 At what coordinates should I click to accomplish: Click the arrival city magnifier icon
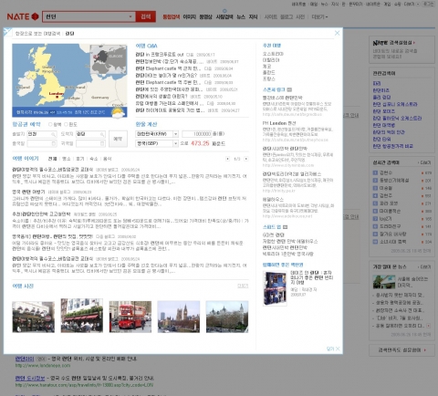coord(102,134)
